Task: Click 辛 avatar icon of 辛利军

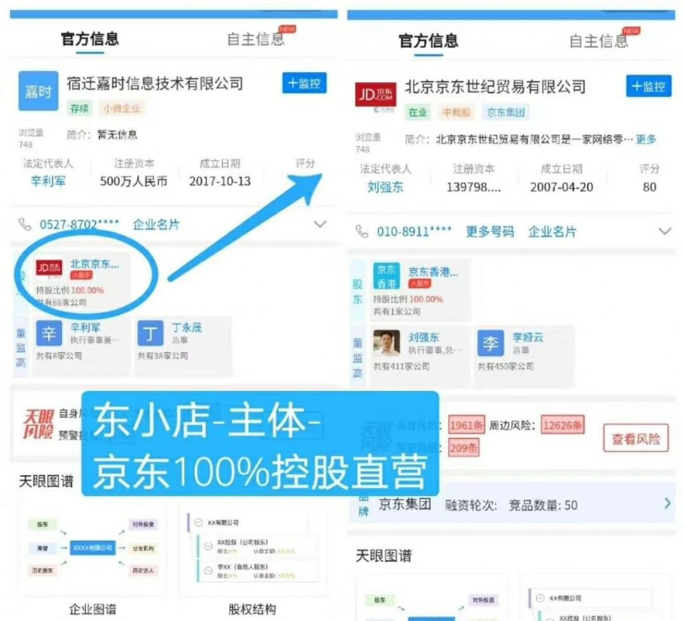Action: 49,333
